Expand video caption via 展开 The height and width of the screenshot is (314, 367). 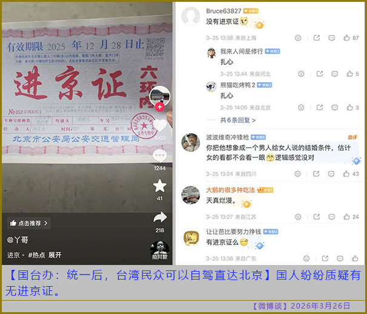[55, 255]
